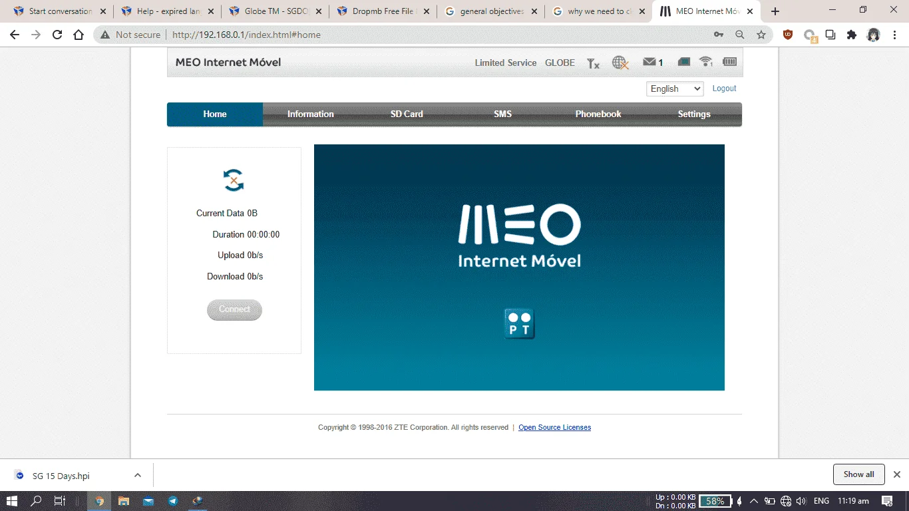909x511 pixels.
Task: Open the SD Card menu tab
Action: [x=407, y=114]
